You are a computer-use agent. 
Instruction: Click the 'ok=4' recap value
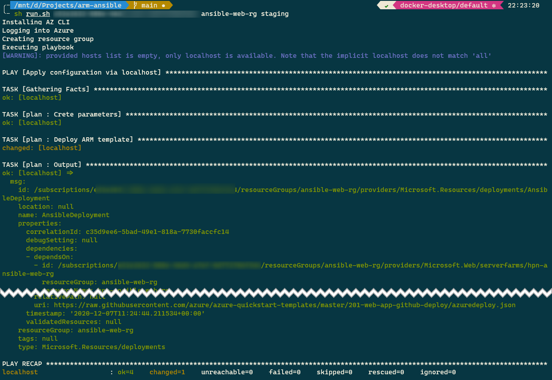click(125, 372)
